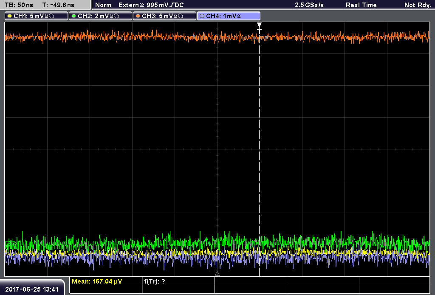Click the CH3 orange ground level marker
Image resolution: width=435 pixels, height=295 pixels.
(10, 37)
